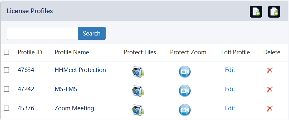Click the HHMeet Protection profile name
Image resolution: width=289 pixels, height=120 pixels.
point(80,70)
